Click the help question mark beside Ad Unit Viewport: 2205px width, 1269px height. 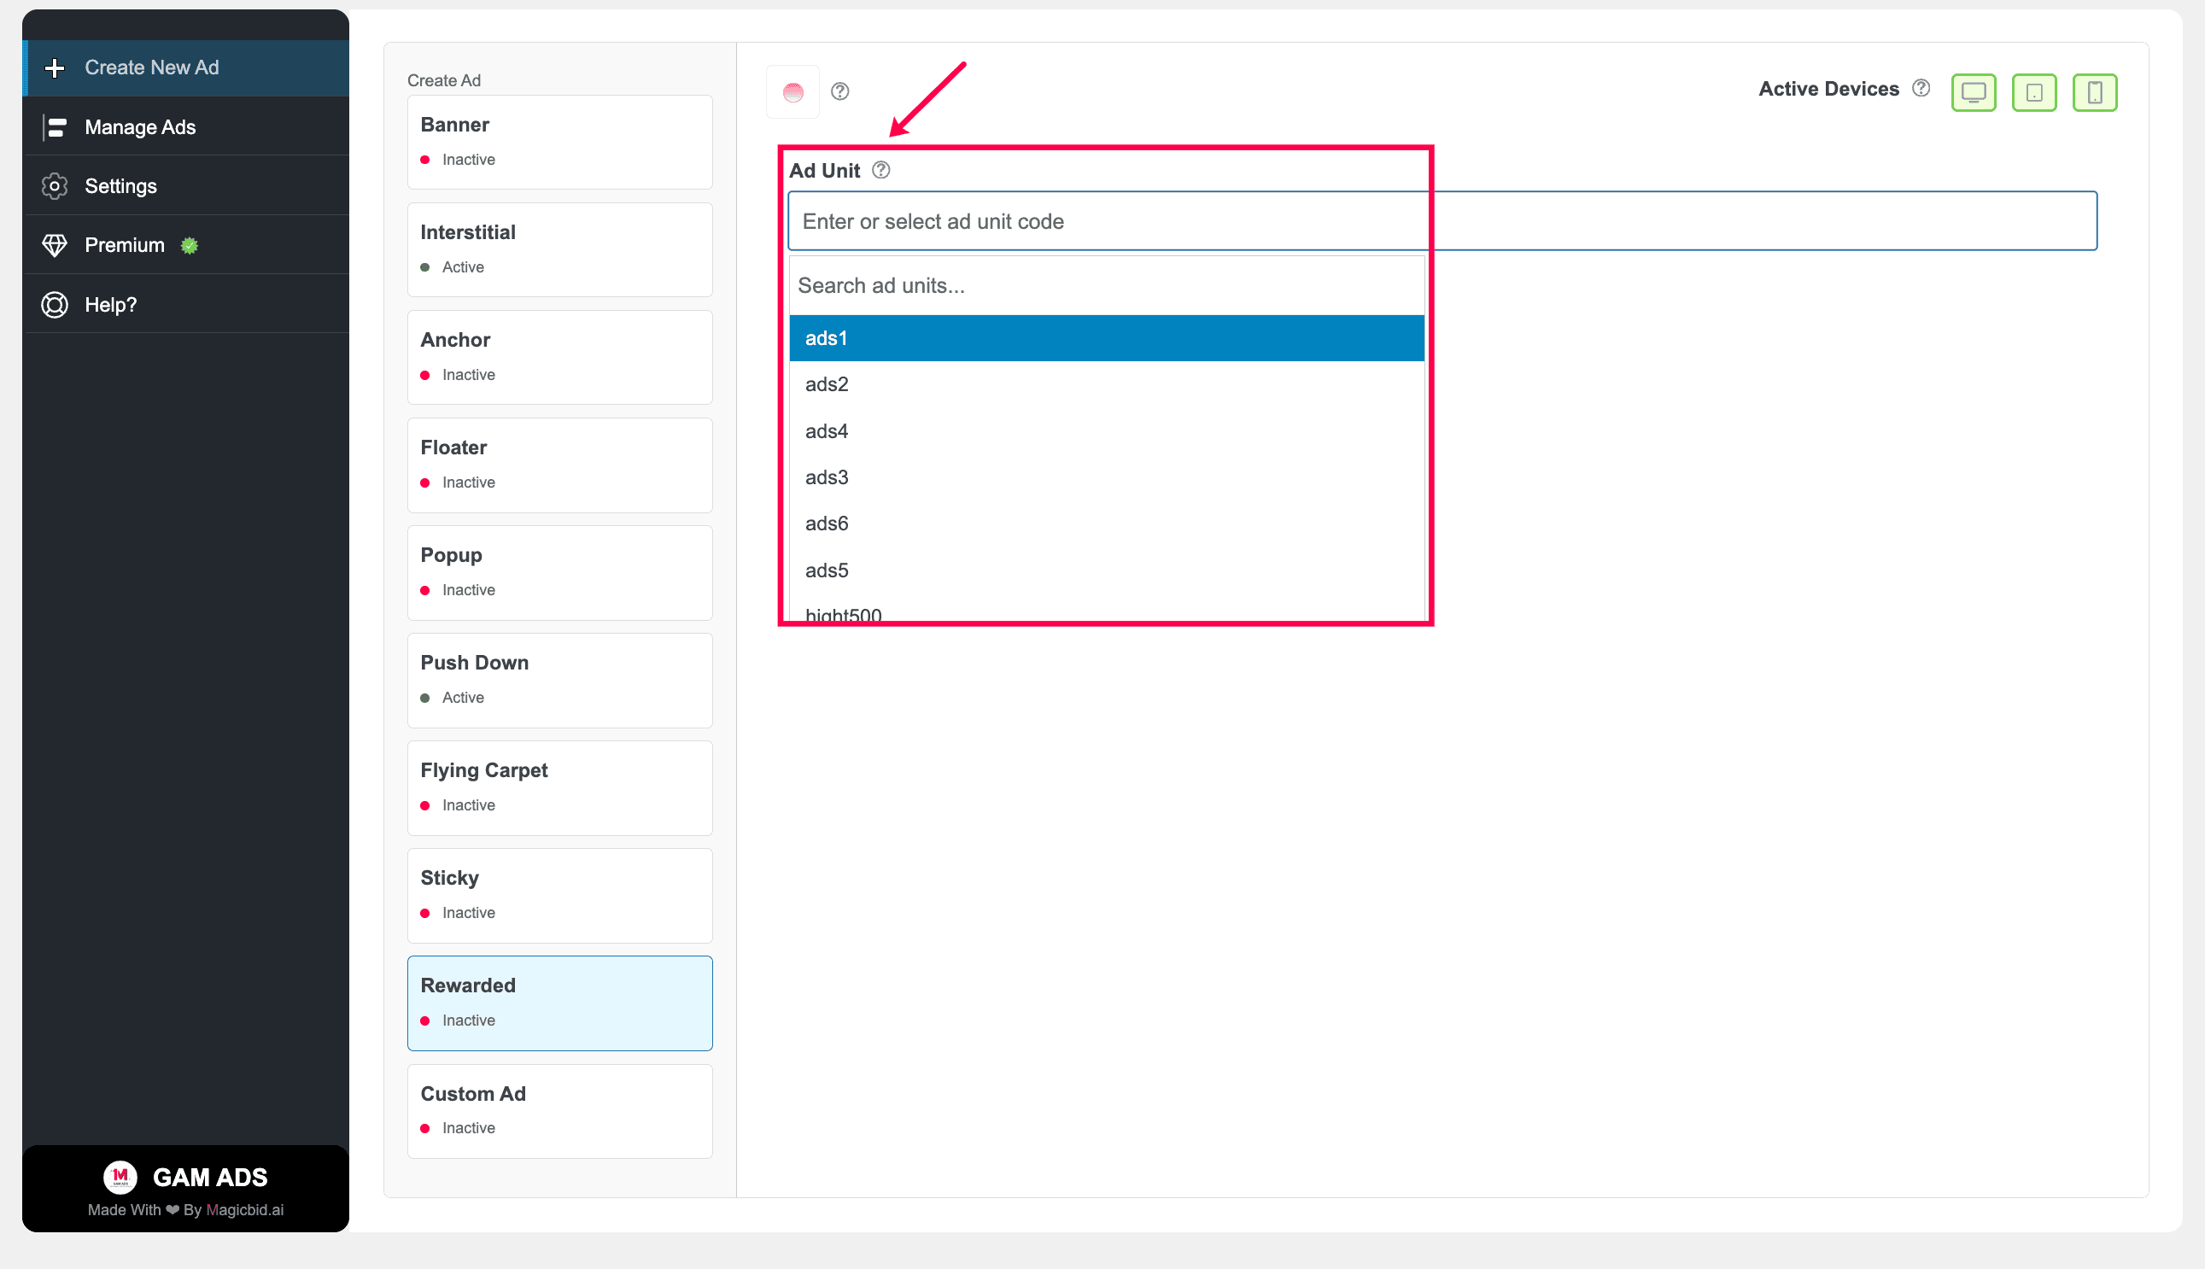point(881,170)
